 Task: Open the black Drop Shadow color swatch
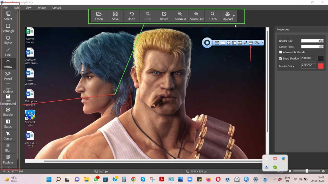[x=321, y=58]
